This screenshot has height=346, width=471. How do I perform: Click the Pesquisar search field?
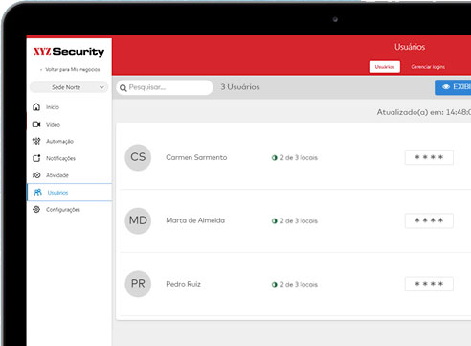[165, 87]
